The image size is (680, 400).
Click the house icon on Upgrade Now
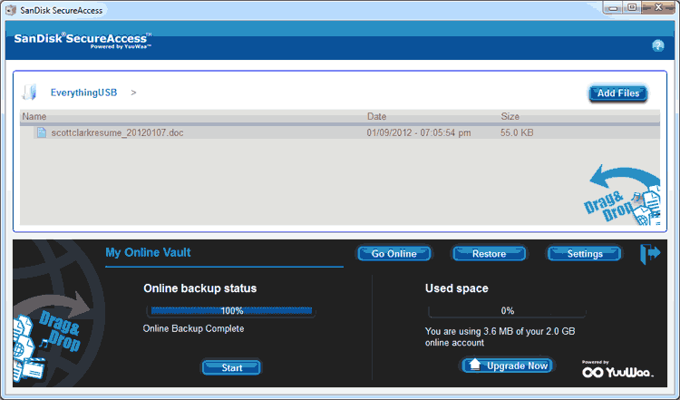click(475, 365)
